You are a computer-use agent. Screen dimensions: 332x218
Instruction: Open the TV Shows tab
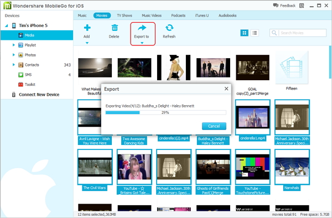pyautogui.click(x=124, y=15)
